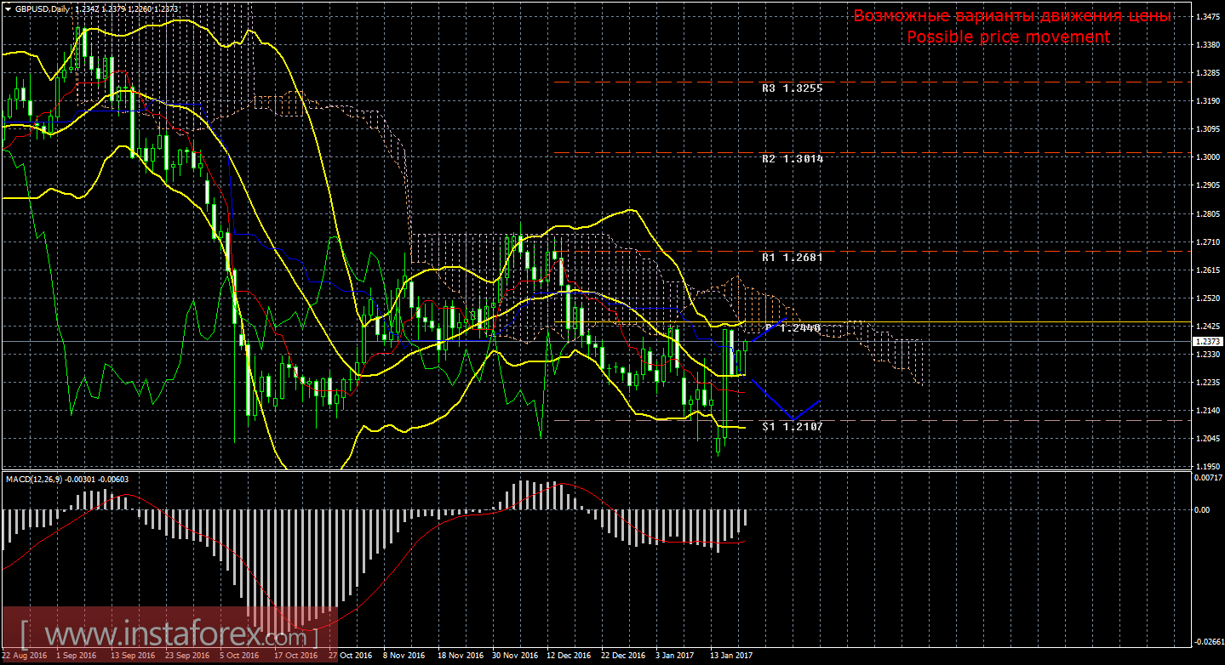Click the 8 Nov 2016 date label
Viewport: 1225px width, 665px height.
pos(404,656)
